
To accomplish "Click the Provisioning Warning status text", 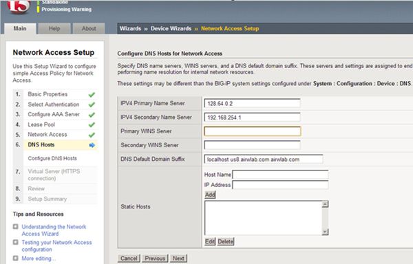I will pos(66,9).
